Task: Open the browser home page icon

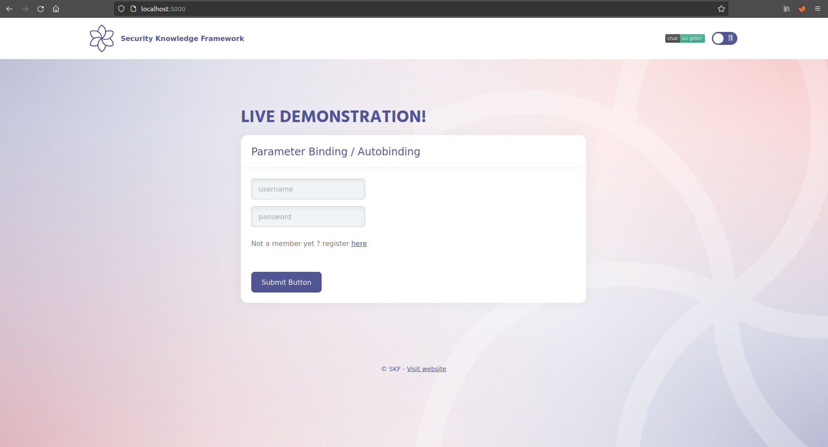Action: pyautogui.click(x=56, y=9)
